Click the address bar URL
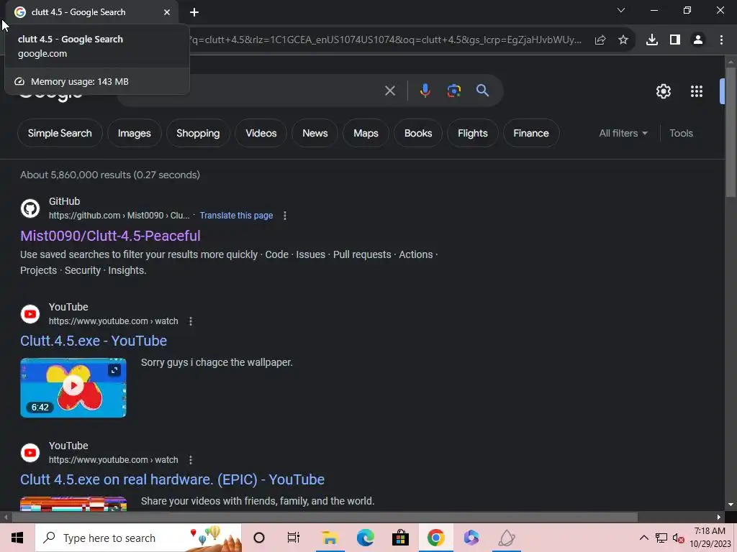The width and height of the screenshot is (737, 552). [x=386, y=40]
